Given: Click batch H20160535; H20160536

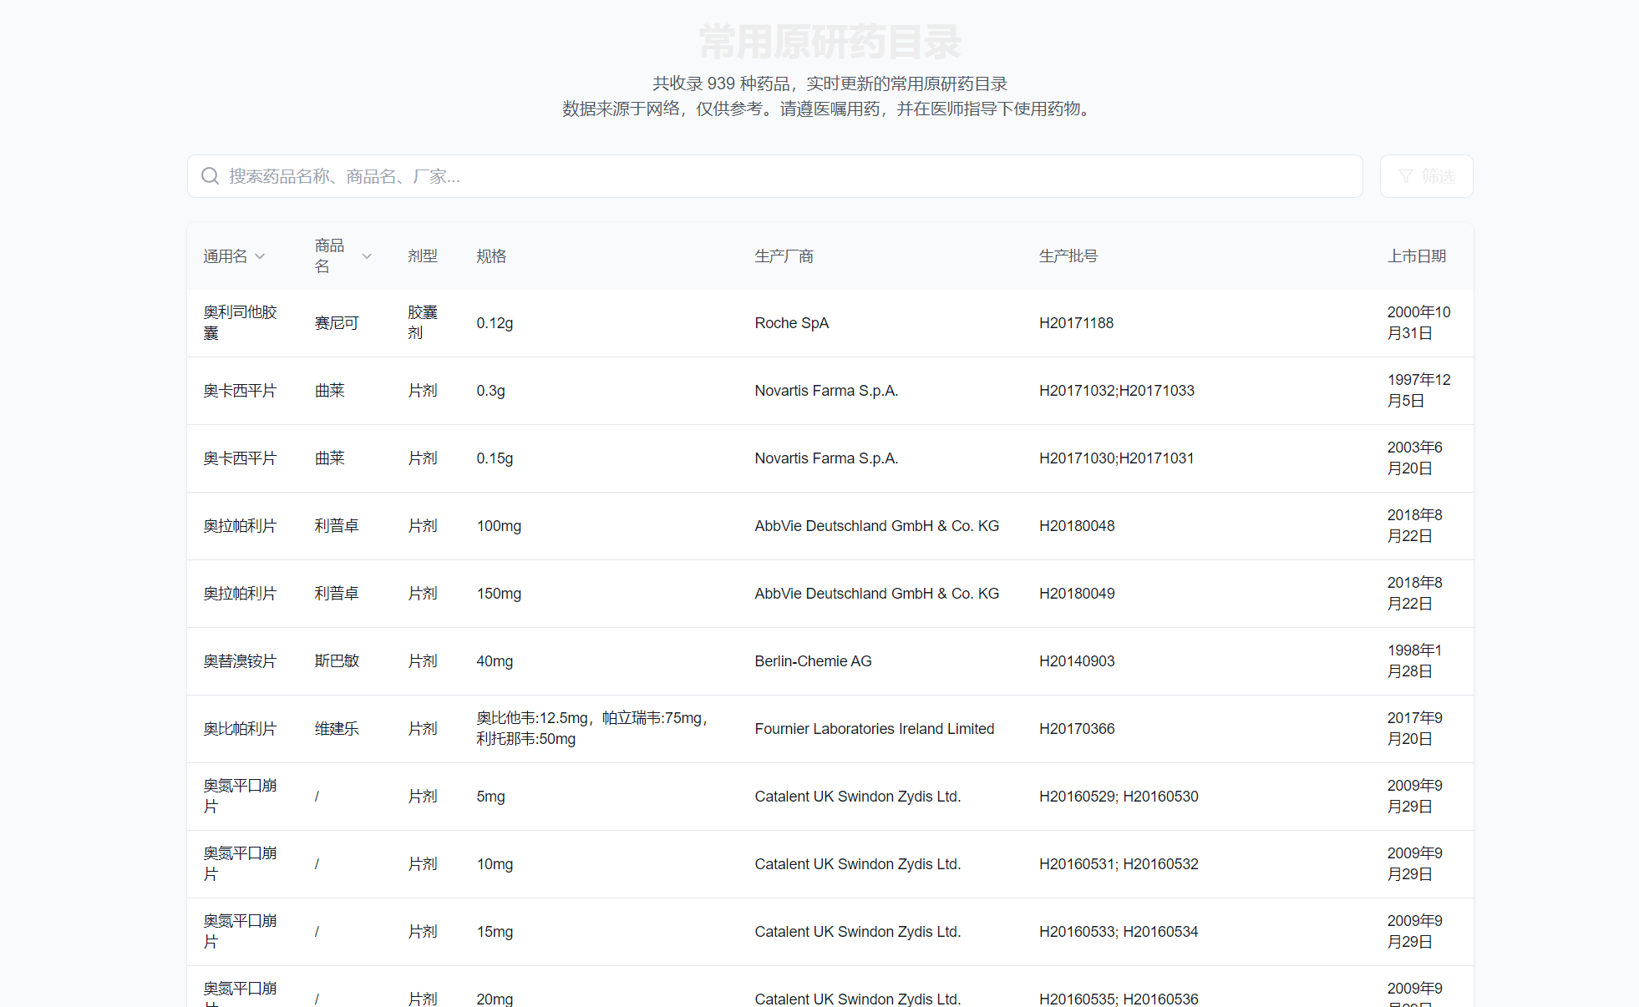Looking at the screenshot, I should click(x=1119, y=999).
